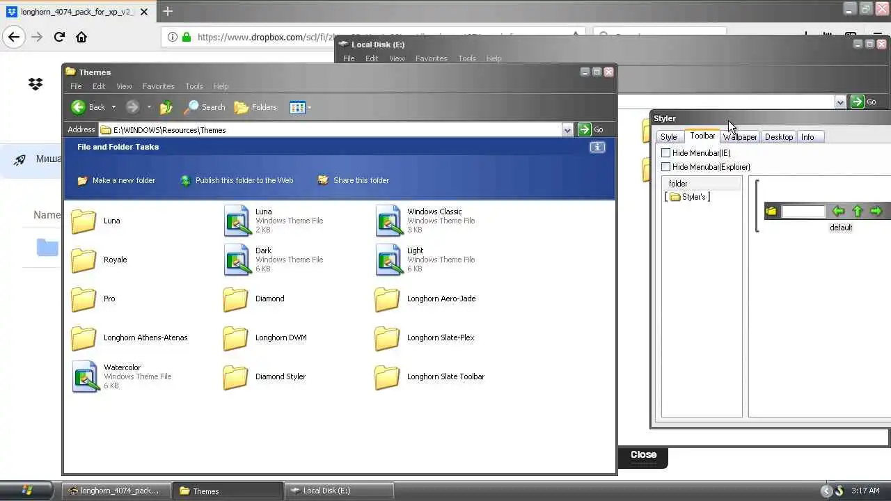Select the Watercolor theme file
The image size is (891, 501).
[122, 376]
